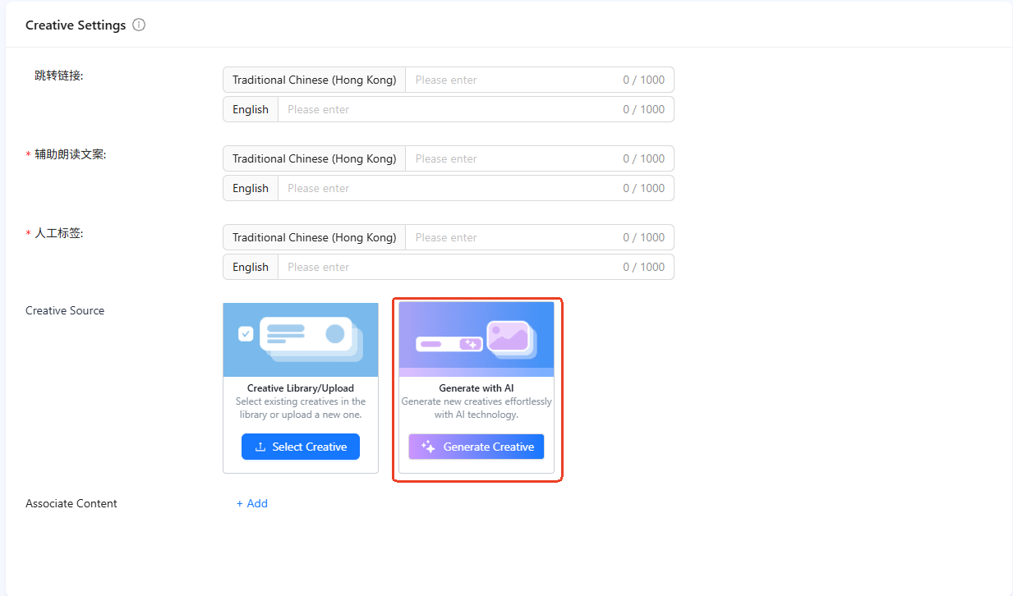Focus the 人工标签 Traditional Chinese input field
This screenshot has height=596, width=1013.
tap(513, 237)
